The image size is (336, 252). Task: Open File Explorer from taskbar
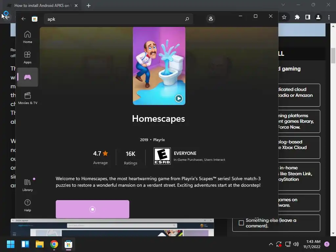click(40, 244)
